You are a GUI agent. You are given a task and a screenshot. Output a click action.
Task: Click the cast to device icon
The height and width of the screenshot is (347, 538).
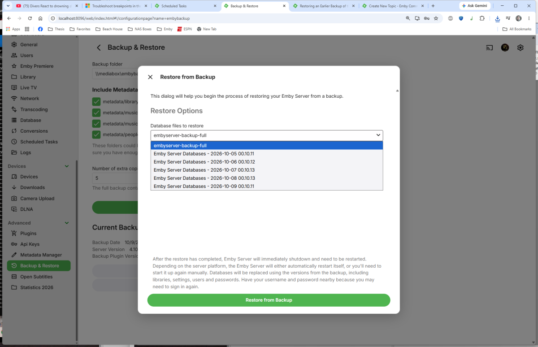tap(490, 48)
